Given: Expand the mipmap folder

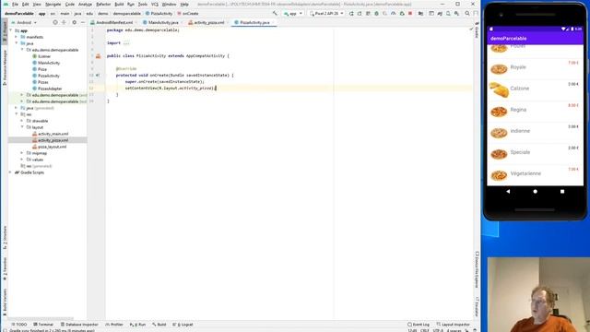Looking at the screenshot, I should 22,153.
